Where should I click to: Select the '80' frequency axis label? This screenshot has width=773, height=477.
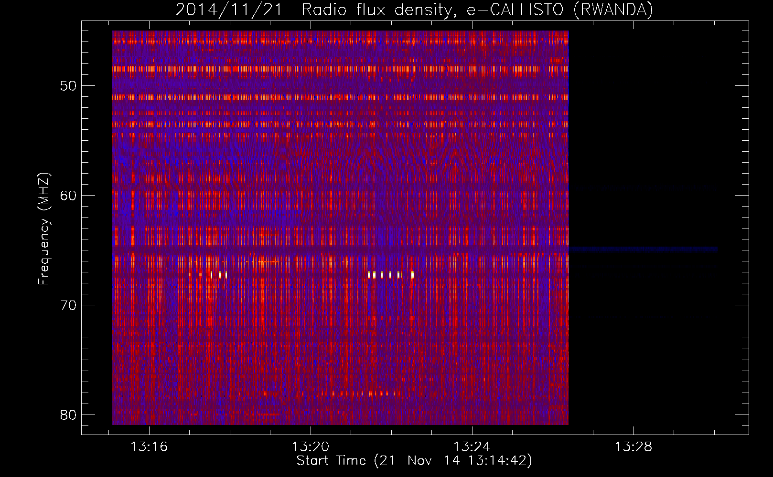[68, 415]
